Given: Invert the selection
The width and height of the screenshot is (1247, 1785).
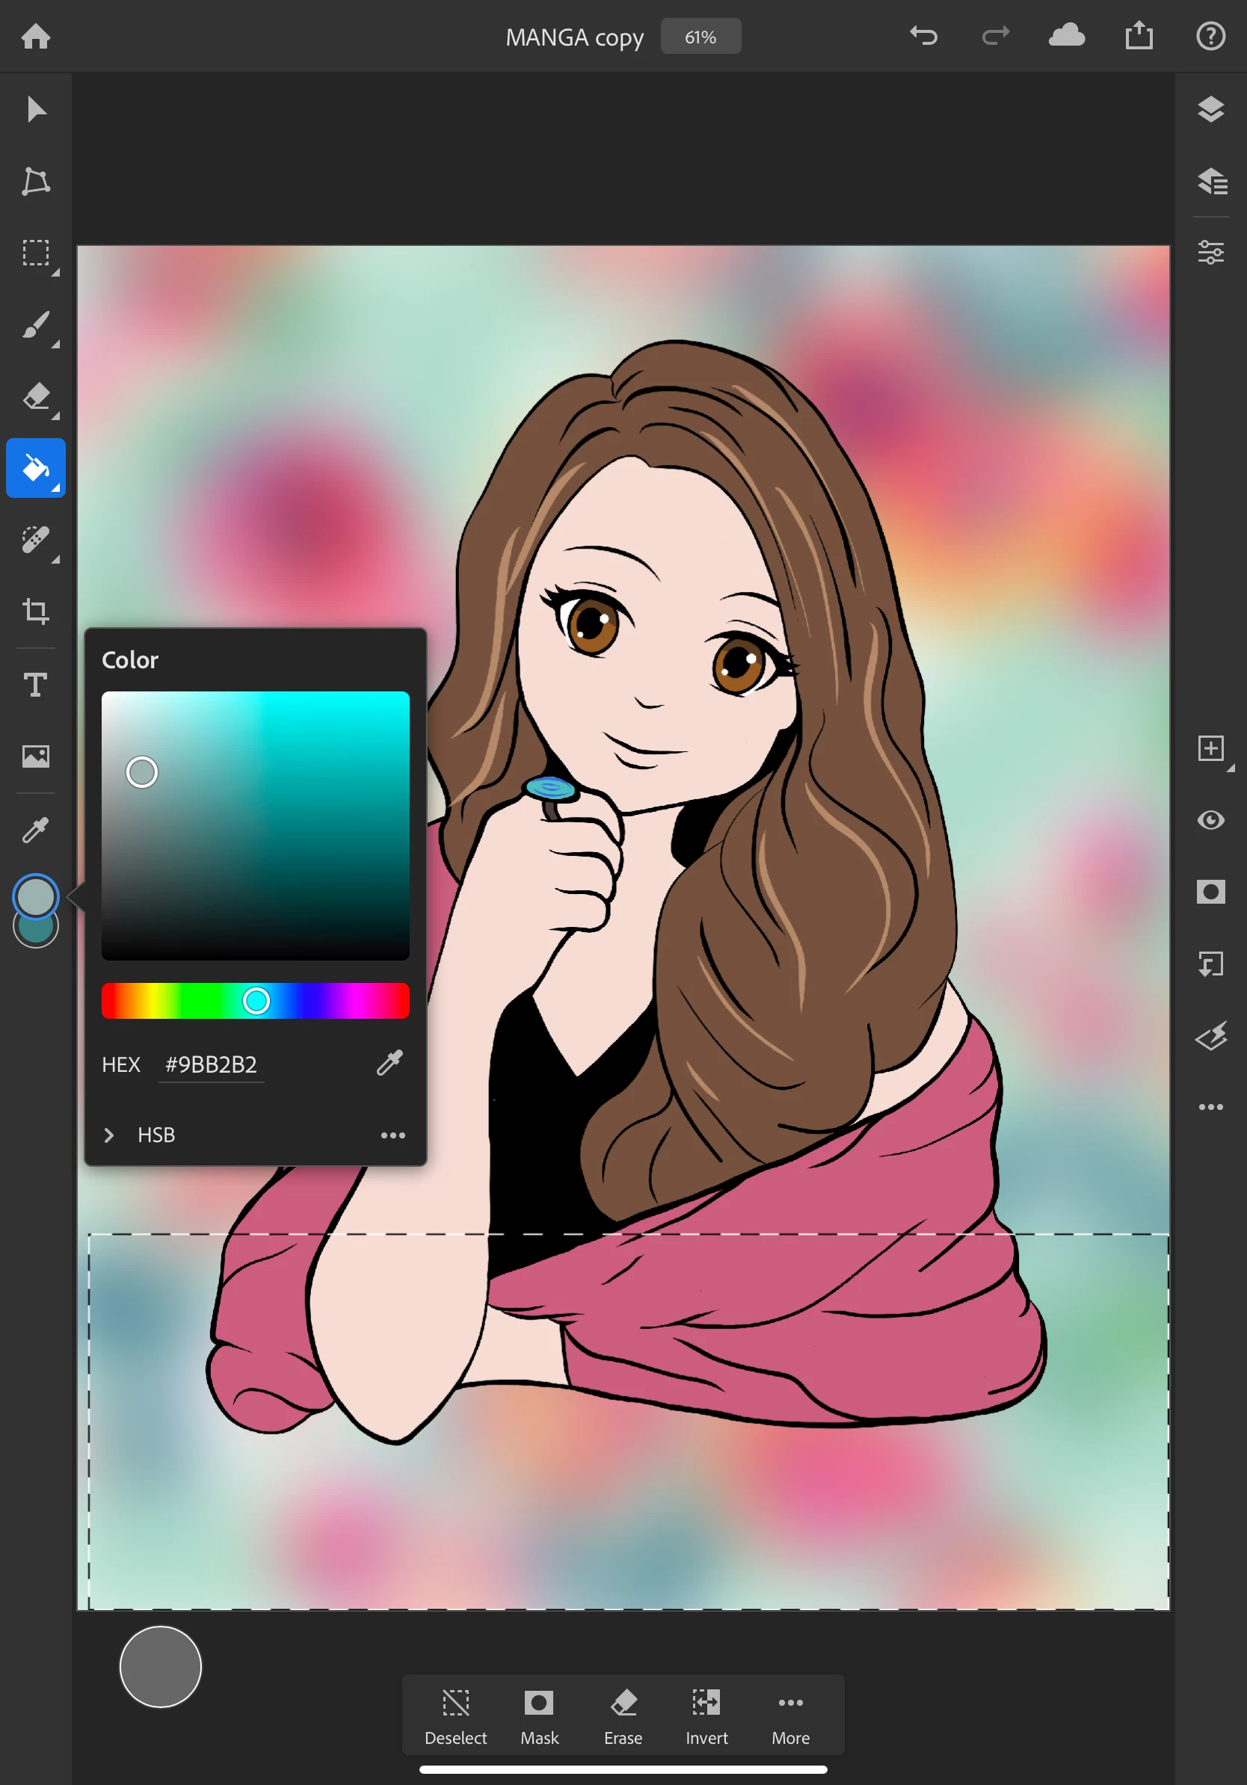Looking at the screenshot, I should coord(706,1716).
